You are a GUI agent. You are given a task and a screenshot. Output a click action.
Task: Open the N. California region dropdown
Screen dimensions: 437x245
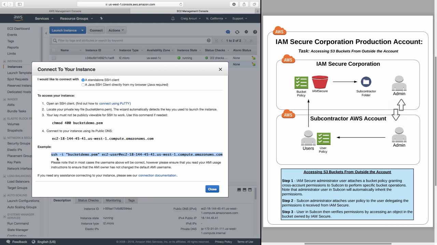click(217, 18)
